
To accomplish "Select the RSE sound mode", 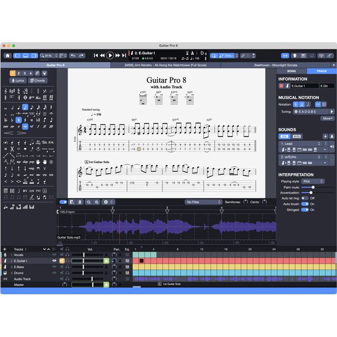I will [x=284, y=136].
